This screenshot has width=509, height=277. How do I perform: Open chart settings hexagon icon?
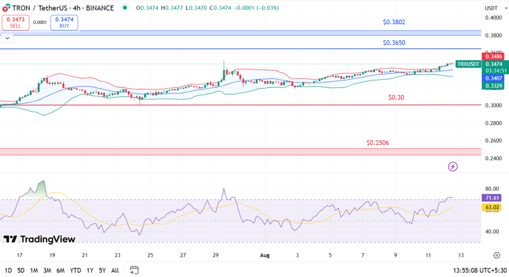click(x=496, y=255)
